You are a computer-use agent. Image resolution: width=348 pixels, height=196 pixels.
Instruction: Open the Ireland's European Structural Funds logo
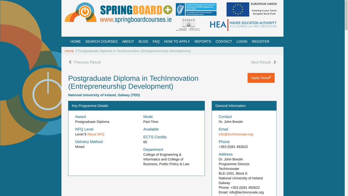[196, 10]
